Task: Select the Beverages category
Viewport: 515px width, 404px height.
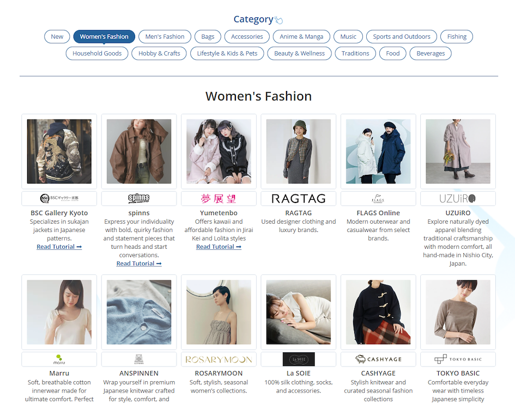Action: [431, 53]
